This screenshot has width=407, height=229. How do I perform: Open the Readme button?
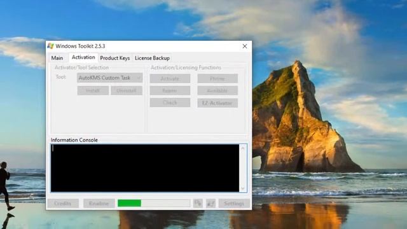pyautogui.click(x=99, y=204)
